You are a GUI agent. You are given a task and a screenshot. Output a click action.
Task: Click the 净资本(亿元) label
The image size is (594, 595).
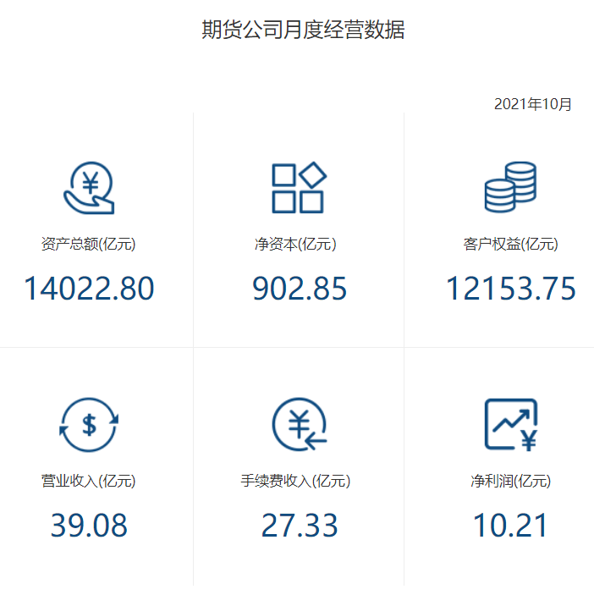pyautogui.click(x=295, y=244)
